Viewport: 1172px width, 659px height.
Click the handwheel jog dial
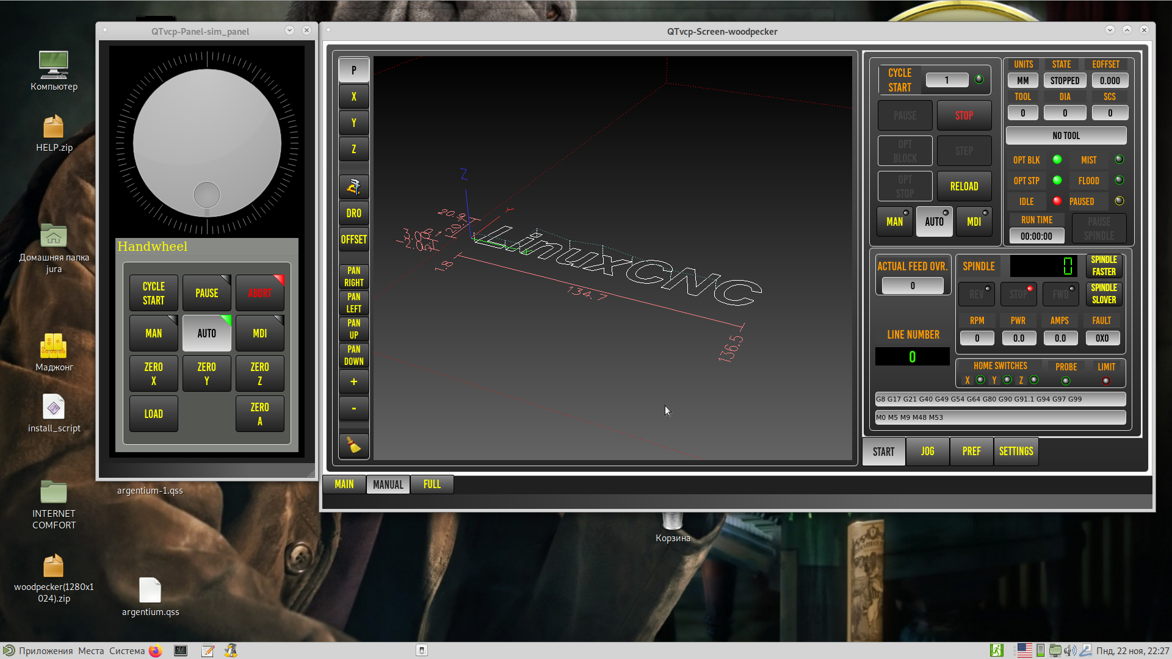click(x=207, y=144)
